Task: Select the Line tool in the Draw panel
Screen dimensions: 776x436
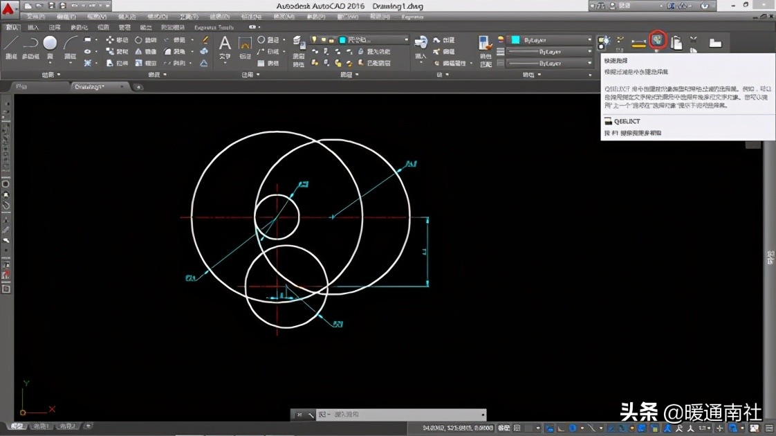Action: pyautogui.click(x=11, y=45)
